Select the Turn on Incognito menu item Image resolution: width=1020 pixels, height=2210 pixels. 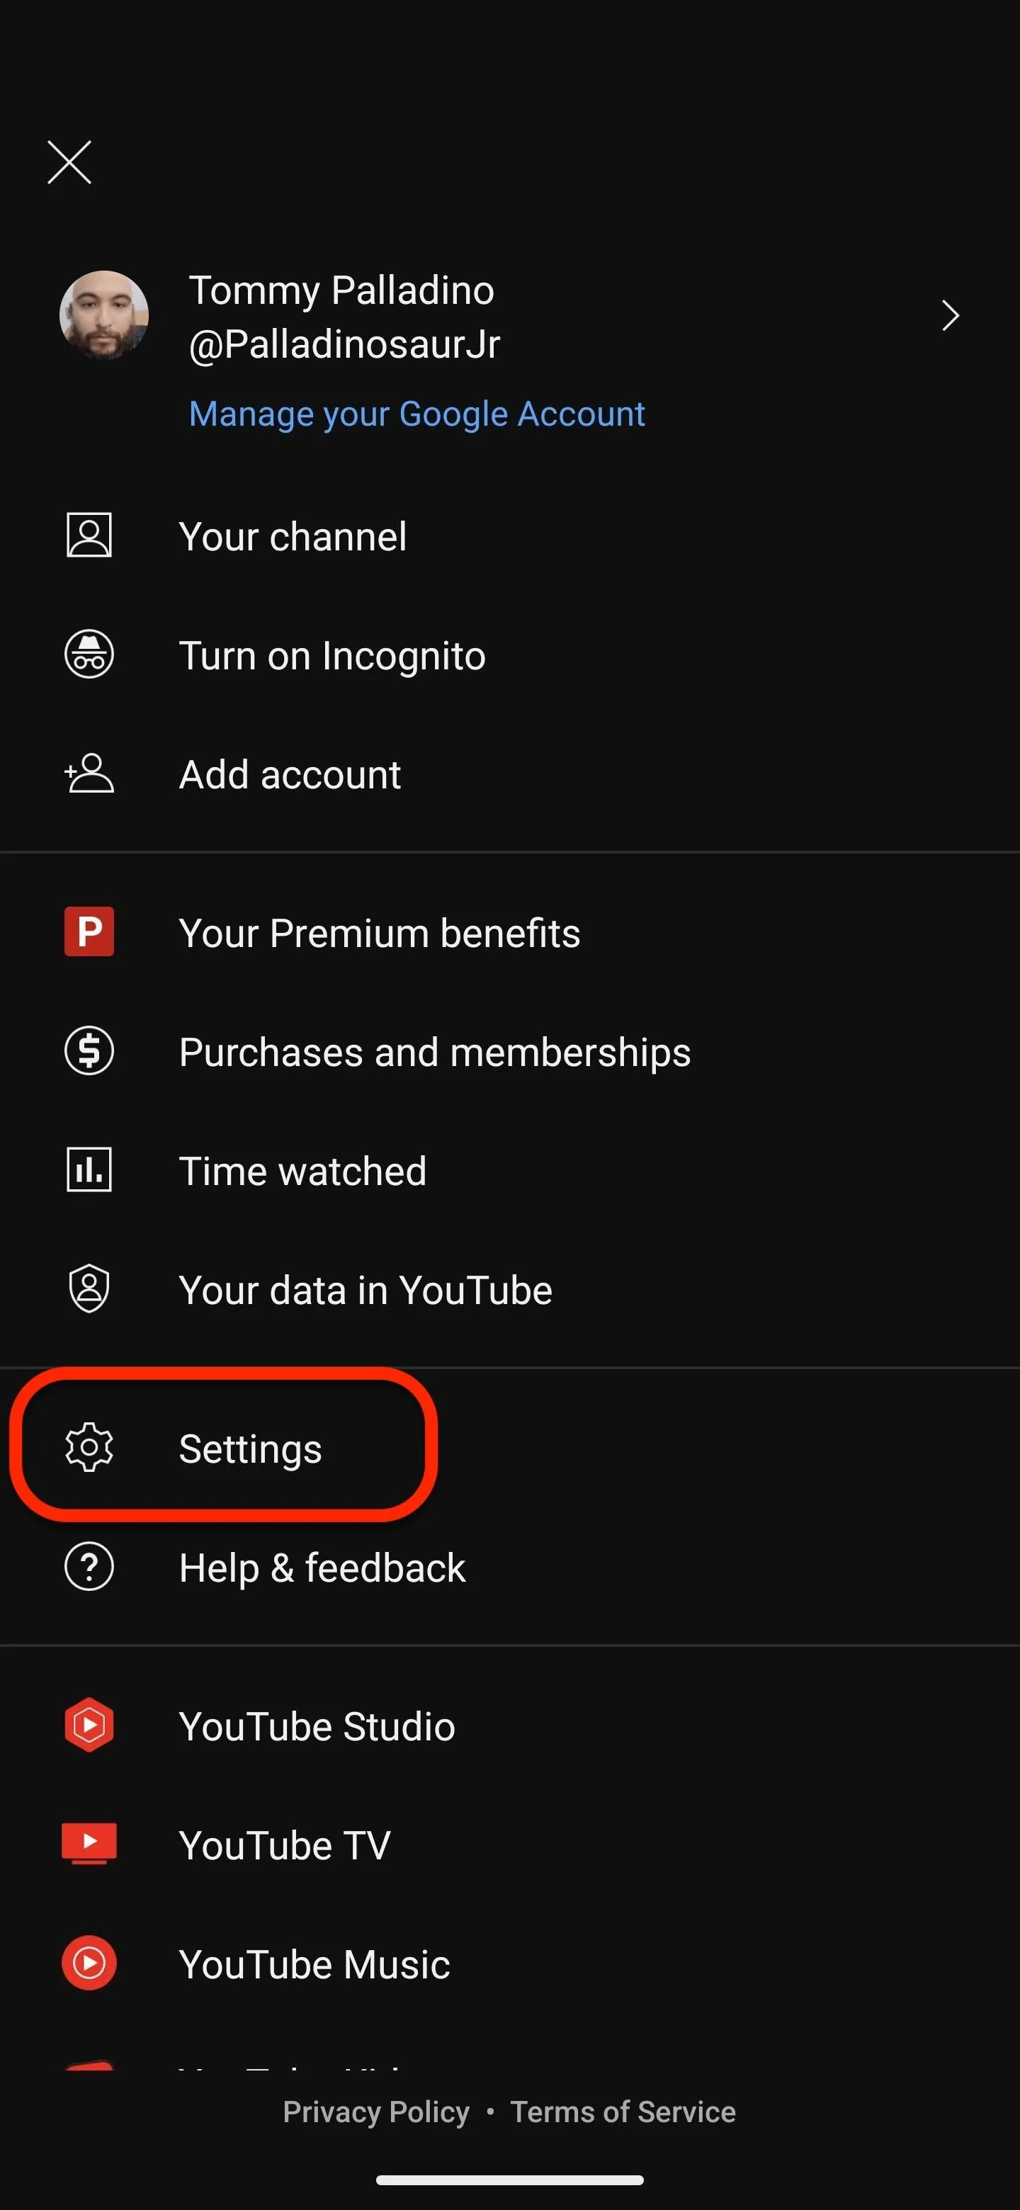[x=509, y=654]
